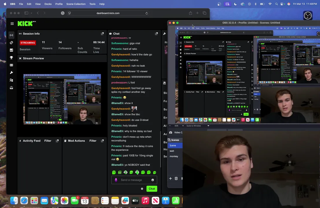This screenshot has width=320, height=208.
Task: Pop out the Chat panel
Action: pyautogui.click(x=156, y=34)
